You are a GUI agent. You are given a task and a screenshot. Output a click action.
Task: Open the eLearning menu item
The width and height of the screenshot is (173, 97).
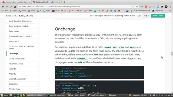point(119,16)
